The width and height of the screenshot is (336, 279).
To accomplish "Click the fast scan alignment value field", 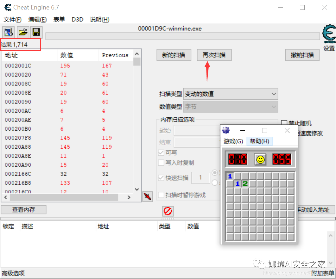I will tap(200, 177).
